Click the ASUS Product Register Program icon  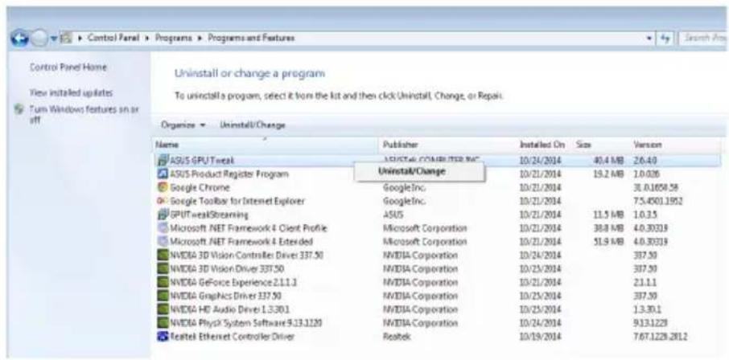[x=163, y=174]
